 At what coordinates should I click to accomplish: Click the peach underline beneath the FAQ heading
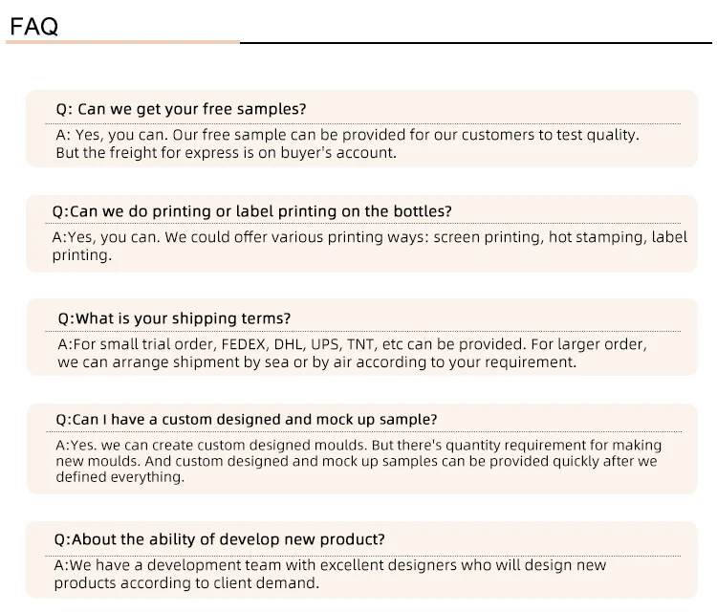tap(122, 42)
